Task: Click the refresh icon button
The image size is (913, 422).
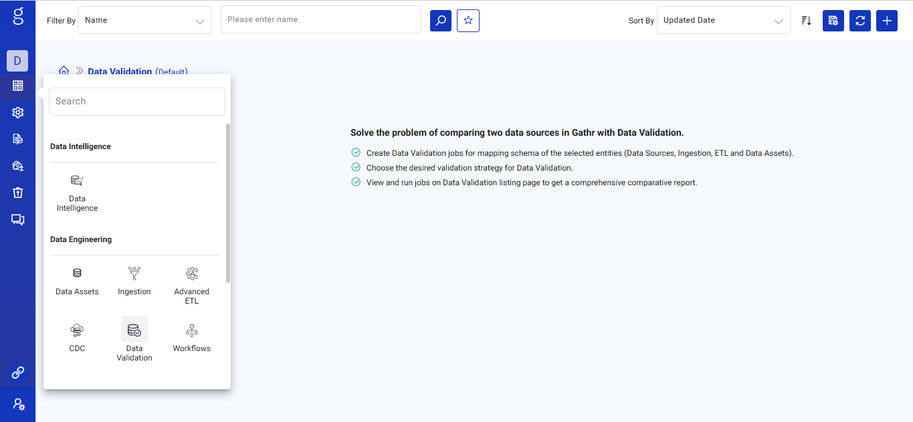Action: click(x=860, y=21)
